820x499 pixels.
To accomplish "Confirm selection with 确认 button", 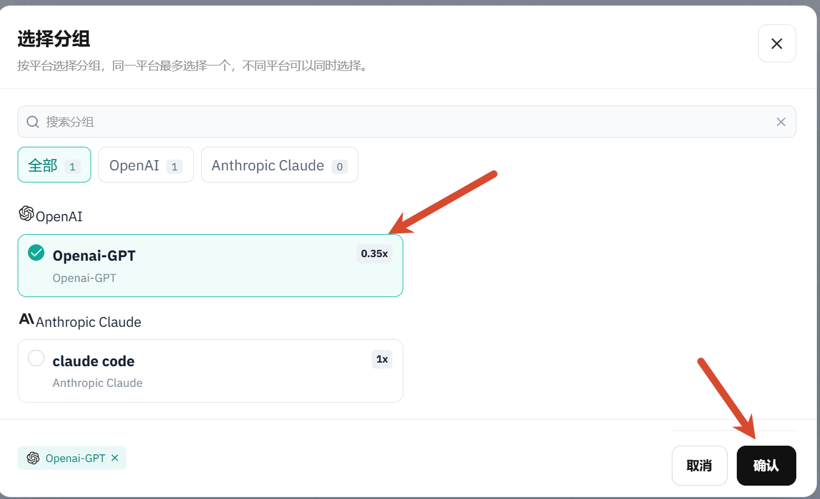I will coord(766,466).
